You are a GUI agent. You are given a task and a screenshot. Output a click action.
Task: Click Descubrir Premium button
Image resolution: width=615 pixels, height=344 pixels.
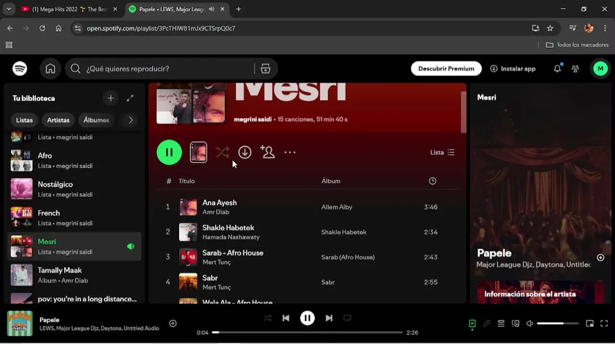(x=446, y=69)
